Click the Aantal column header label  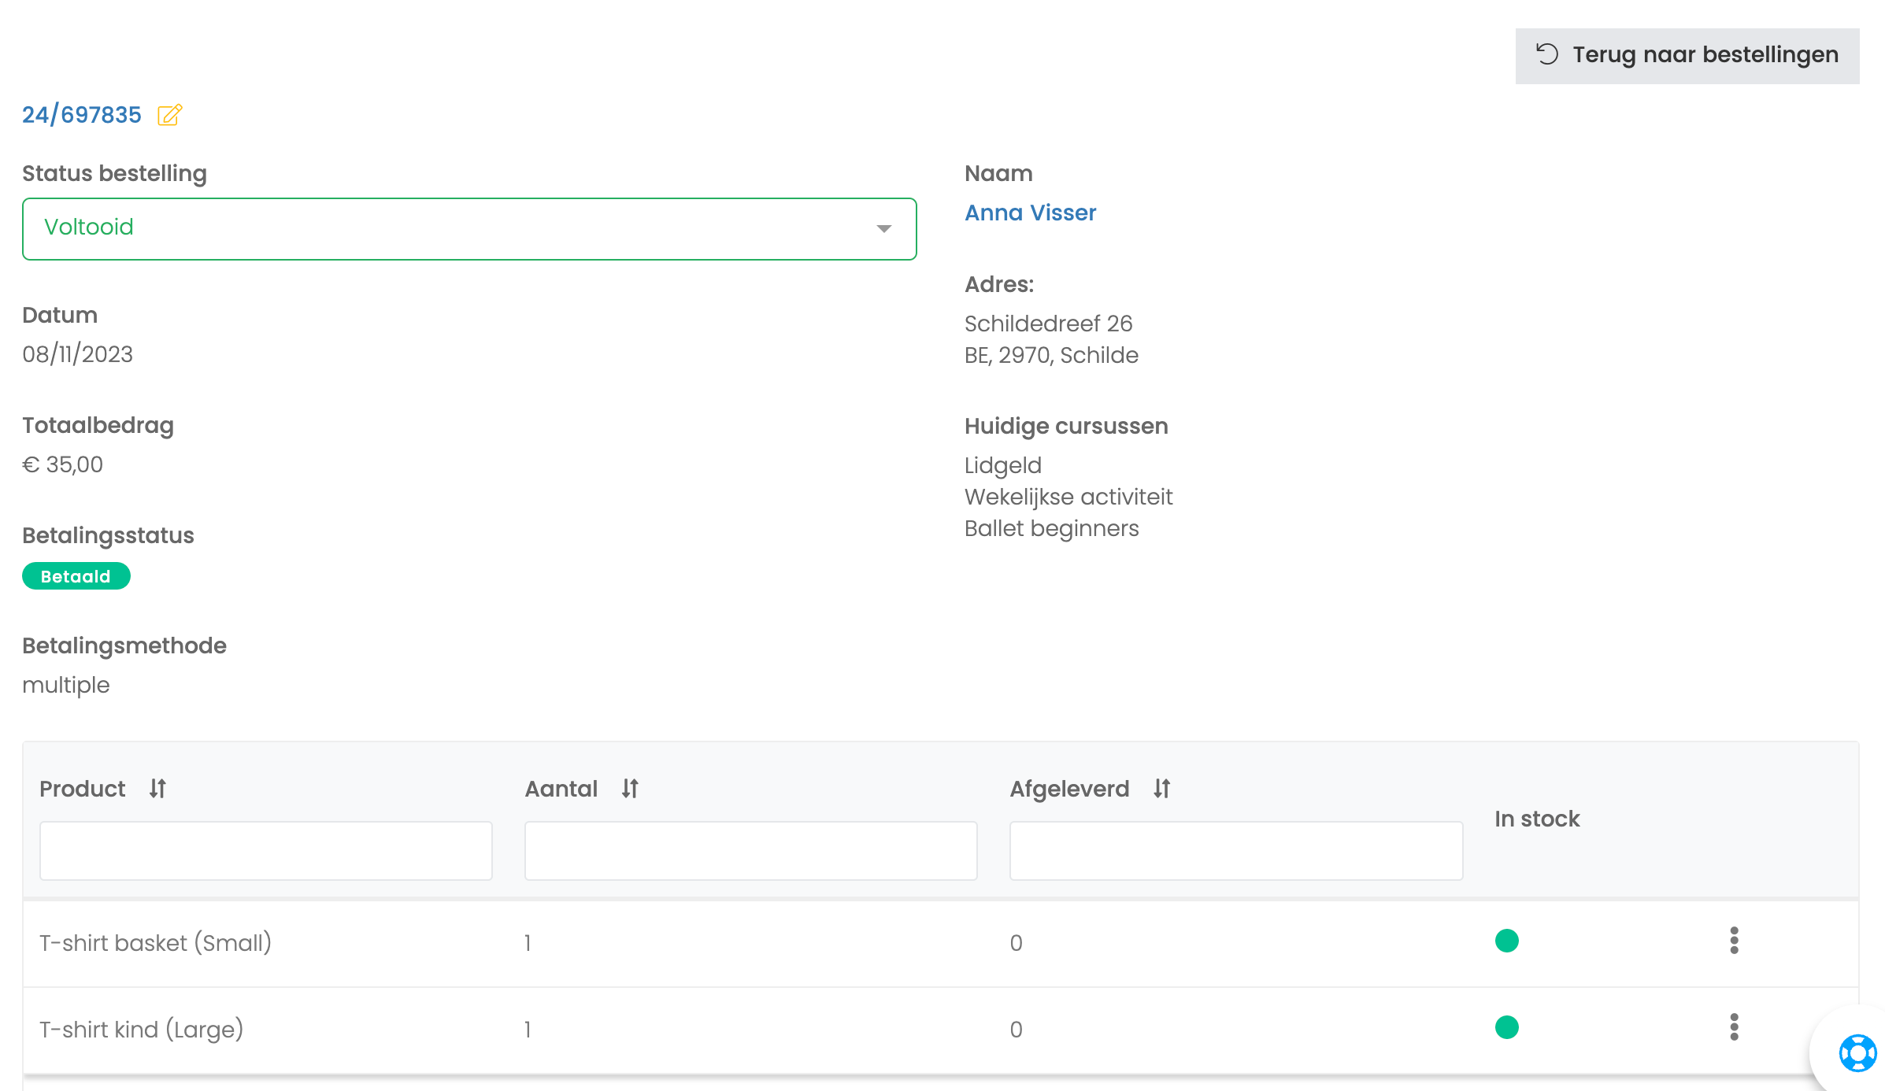click(561, 789)
